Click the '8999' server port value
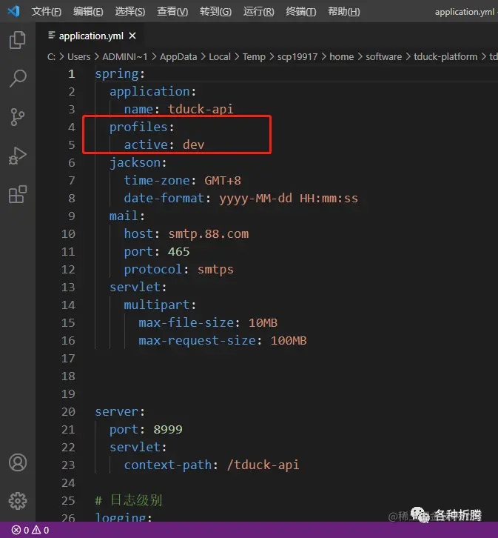 coord(168,429)
